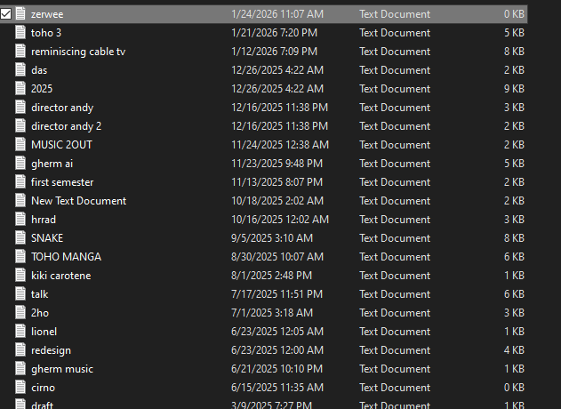Select the director andy file icon
This screenshot has width=561, height=409.
[21, 108]
